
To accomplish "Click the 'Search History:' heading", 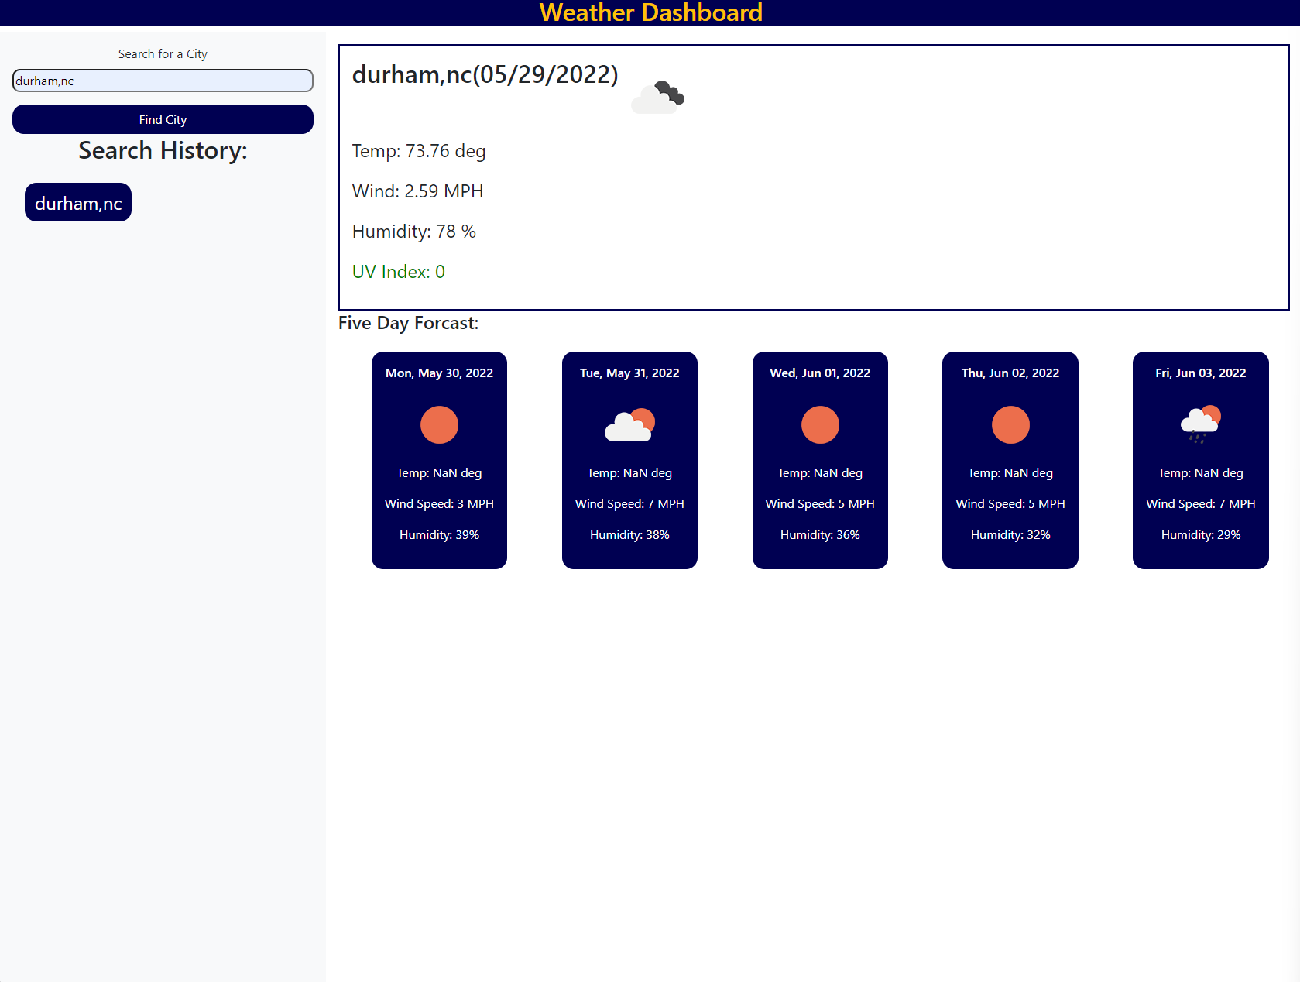I will [x=163, y=150].
